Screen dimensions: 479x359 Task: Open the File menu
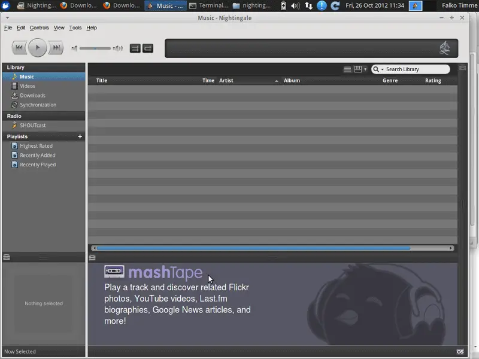coord(8,28)
